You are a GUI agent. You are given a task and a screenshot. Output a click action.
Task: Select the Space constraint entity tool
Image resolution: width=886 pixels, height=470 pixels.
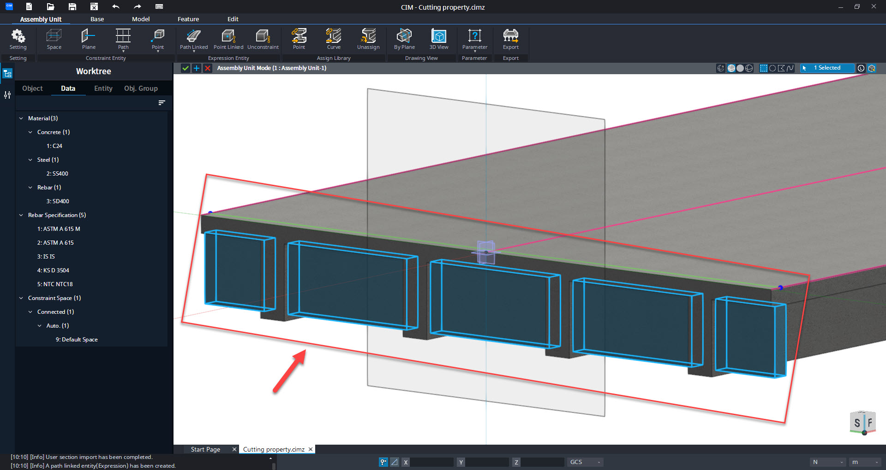click(54, 39)
